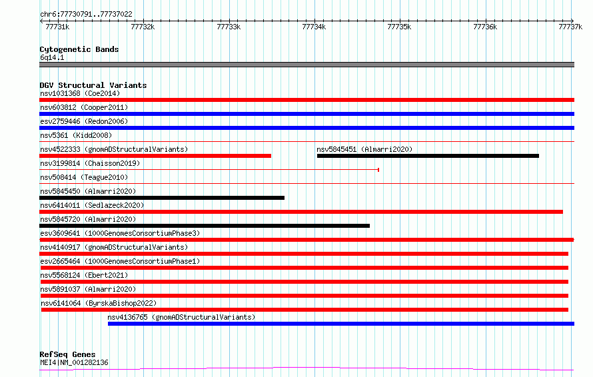Click the MEI4|NM_001282136 gene label
This screenshot has width=593, height=377.
[x=74, y=362]
